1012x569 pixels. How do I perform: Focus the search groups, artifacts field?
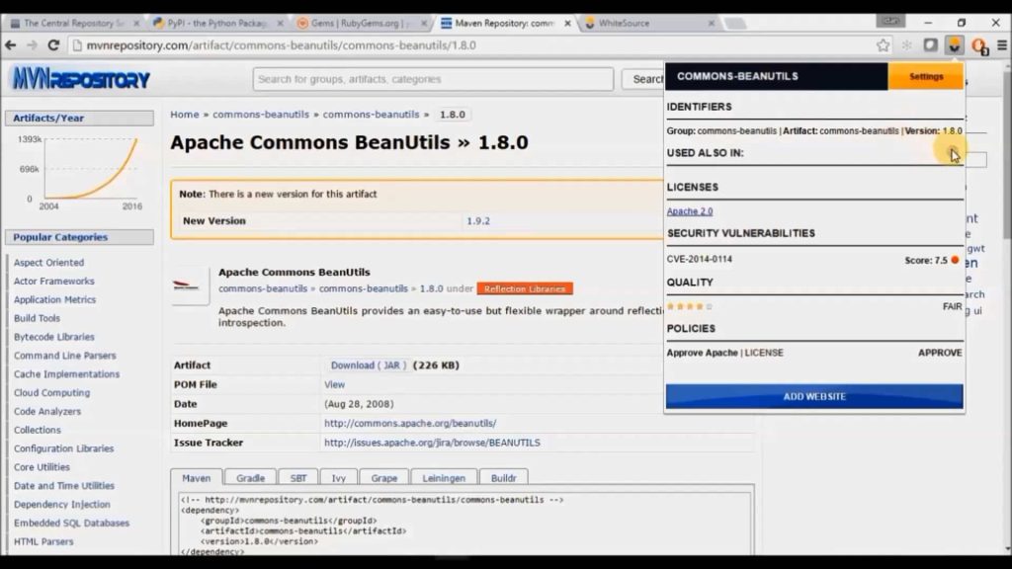point(433,79)
